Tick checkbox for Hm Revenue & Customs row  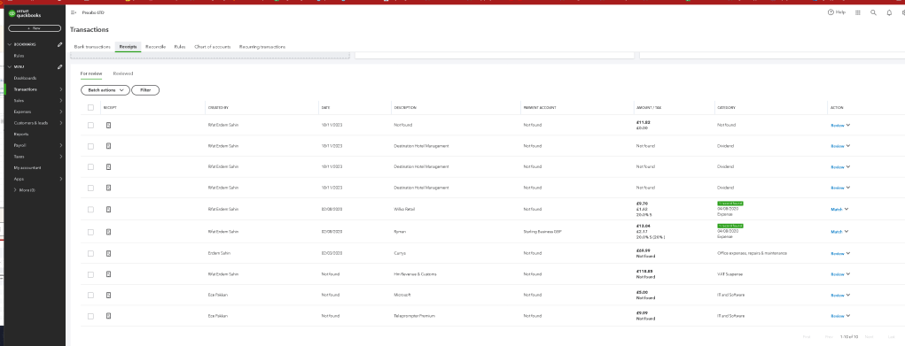[x=90, y=274]
